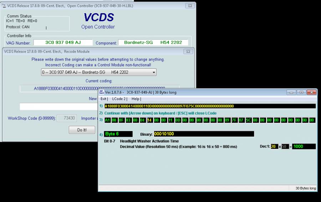Click the VCDS icon in main title bar
This screenshot has height=202, width=321.
[x=4, y=5]
